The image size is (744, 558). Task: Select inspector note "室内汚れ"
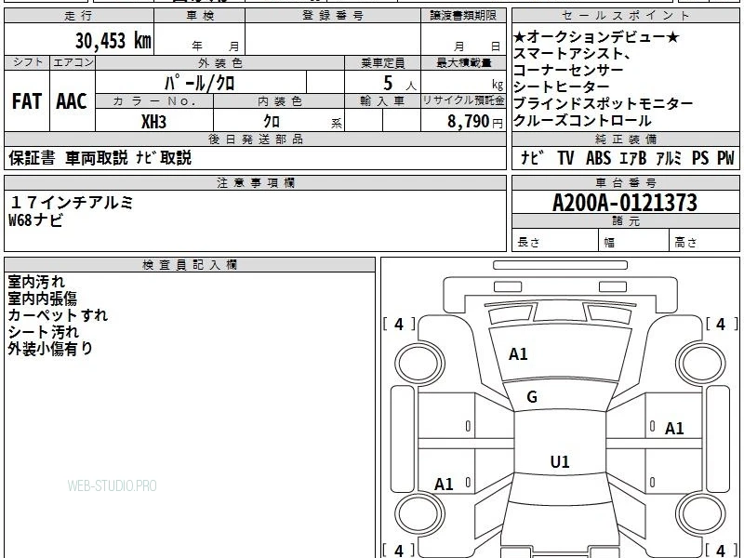(x=36, y=282)
